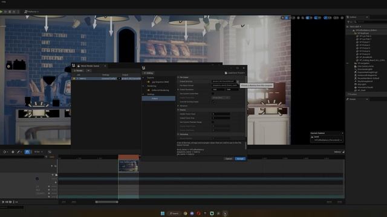Toggle the Use Custom Playback Range checkbox
Viewport: 387px width, 217px height.
click(x=213, y=122)
